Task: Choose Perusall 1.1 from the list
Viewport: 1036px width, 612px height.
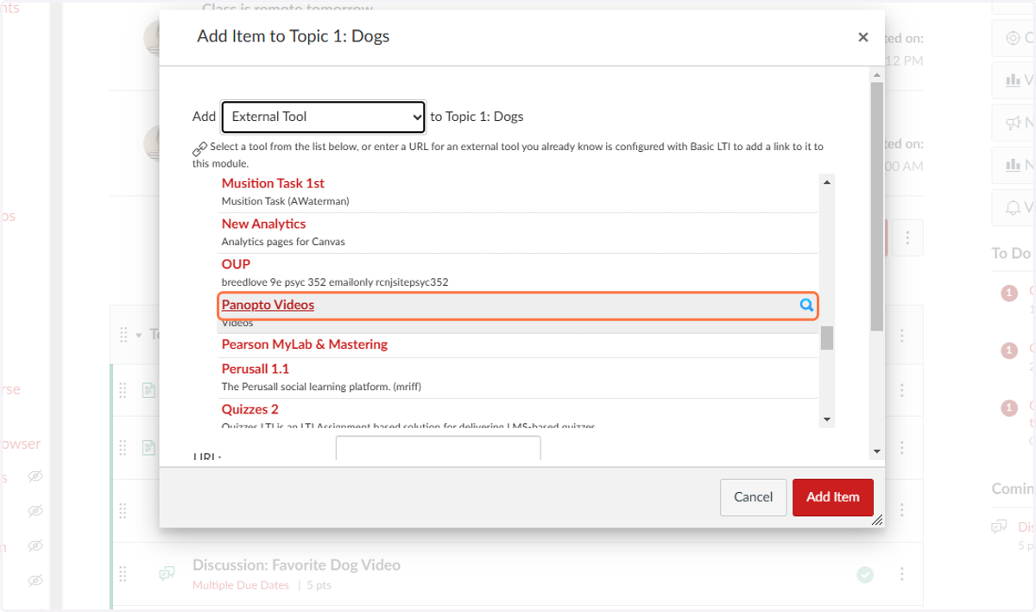Action: 256,369
